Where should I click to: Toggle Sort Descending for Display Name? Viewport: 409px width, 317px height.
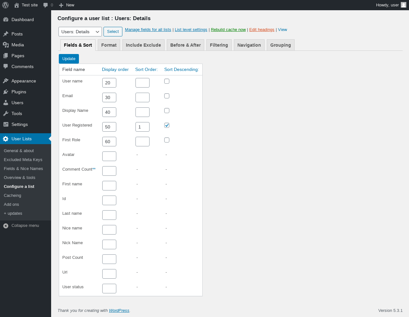tap(167, 111)
